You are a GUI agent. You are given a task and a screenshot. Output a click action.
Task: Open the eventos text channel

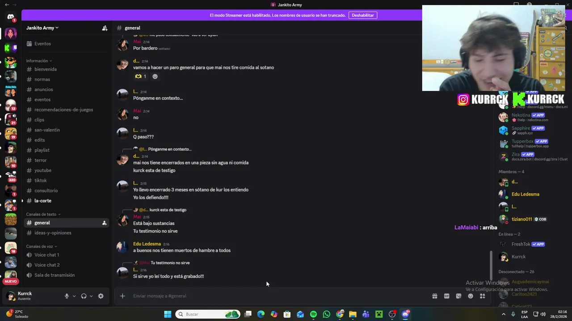coord(42,99)
